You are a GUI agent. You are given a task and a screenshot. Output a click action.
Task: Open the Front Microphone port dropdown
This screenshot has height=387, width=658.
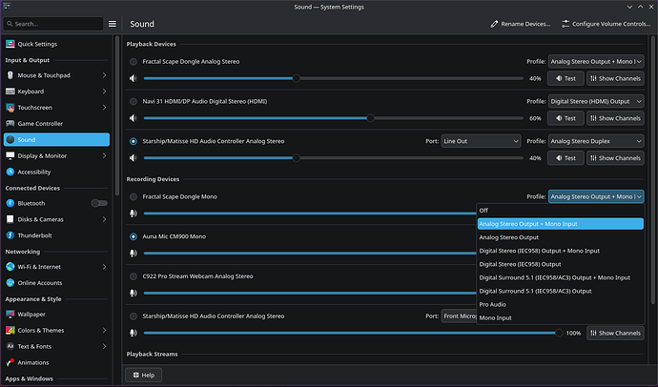point(459,316)
